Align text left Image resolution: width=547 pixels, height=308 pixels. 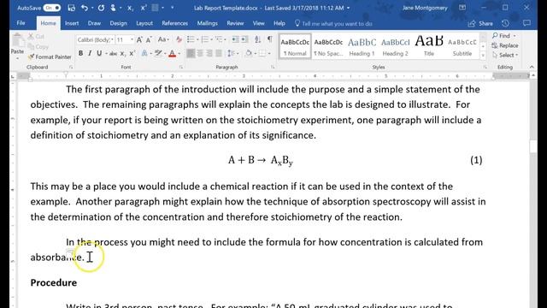[191, 53]
